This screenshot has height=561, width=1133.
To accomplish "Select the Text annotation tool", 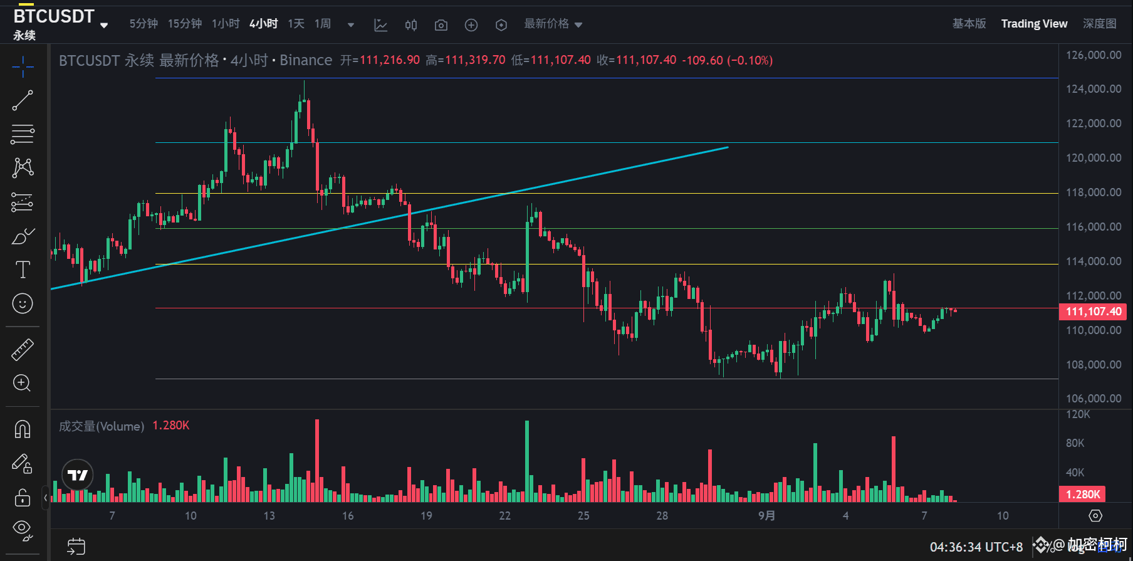I will pyautogui.click(x=23, y=270).
